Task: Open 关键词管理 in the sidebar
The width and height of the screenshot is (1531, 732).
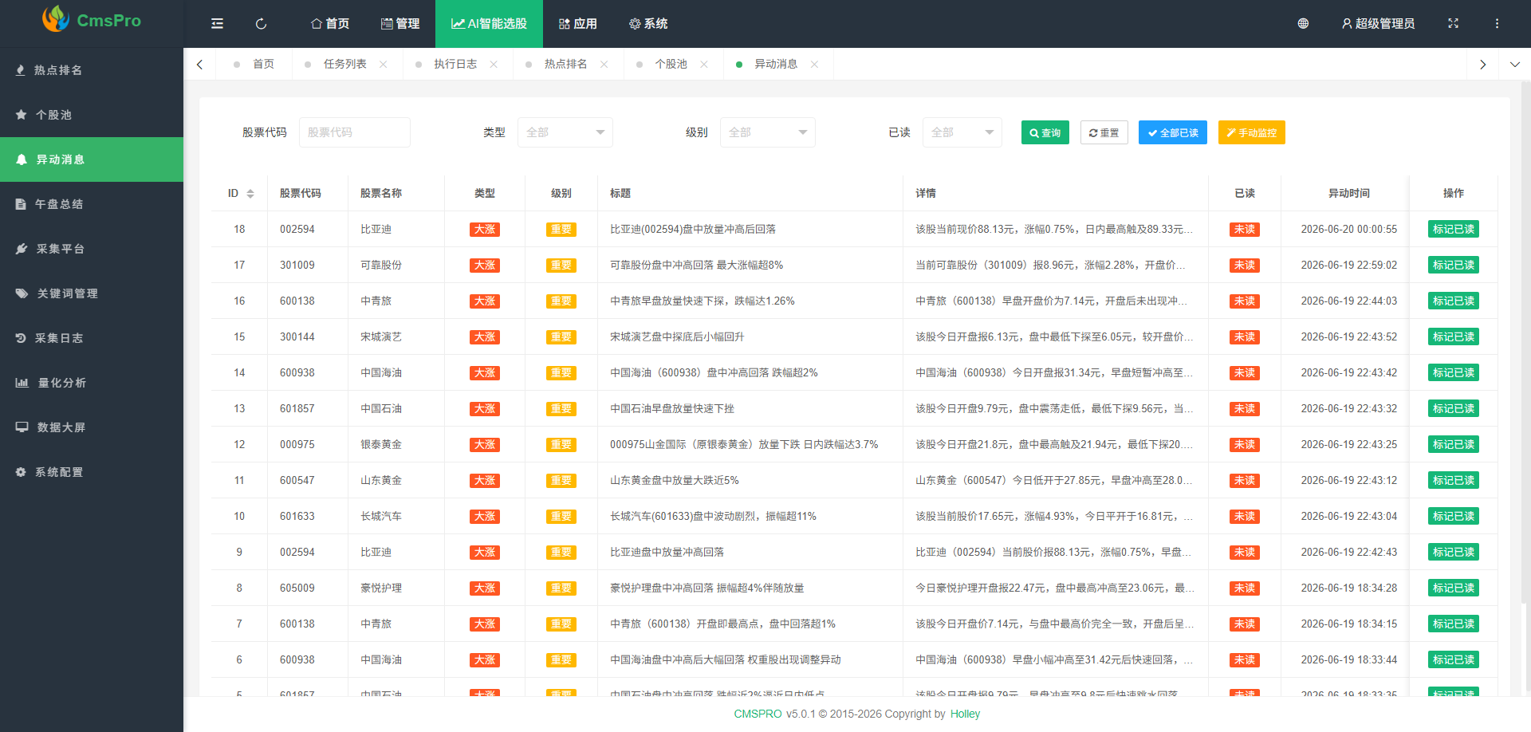Action: (92, 293)
